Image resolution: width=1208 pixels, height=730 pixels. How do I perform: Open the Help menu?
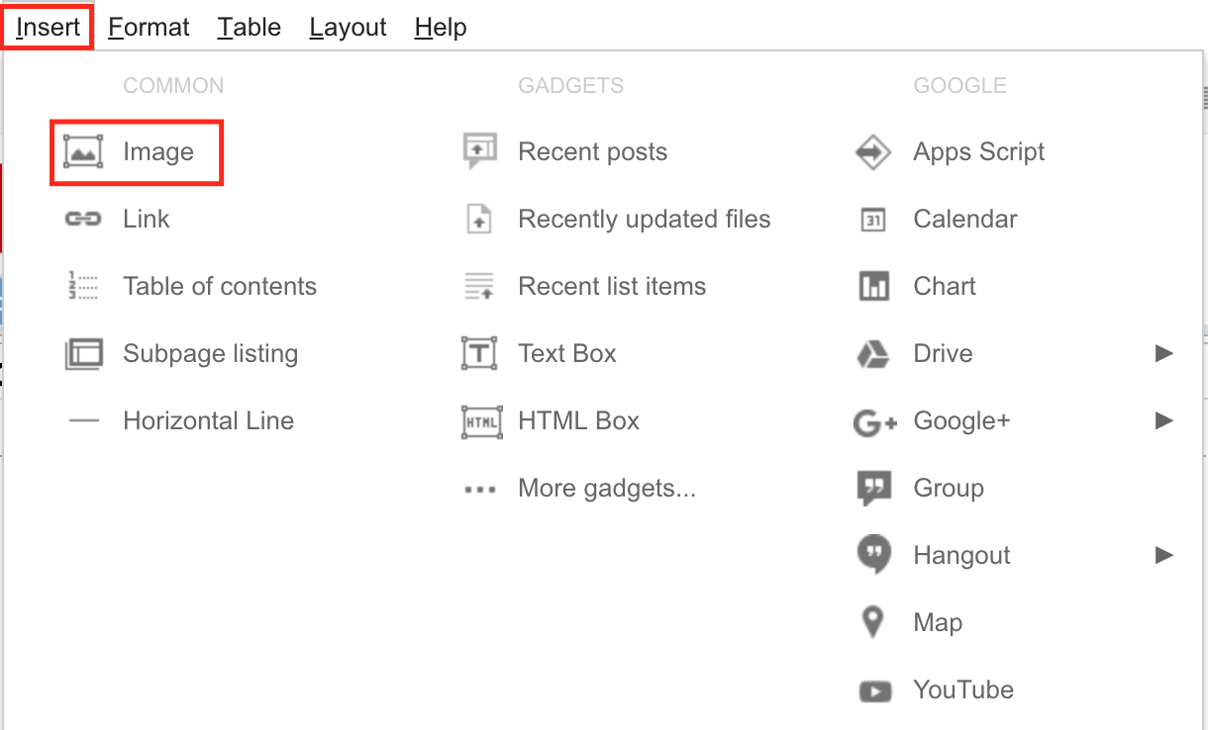point(441,27)
